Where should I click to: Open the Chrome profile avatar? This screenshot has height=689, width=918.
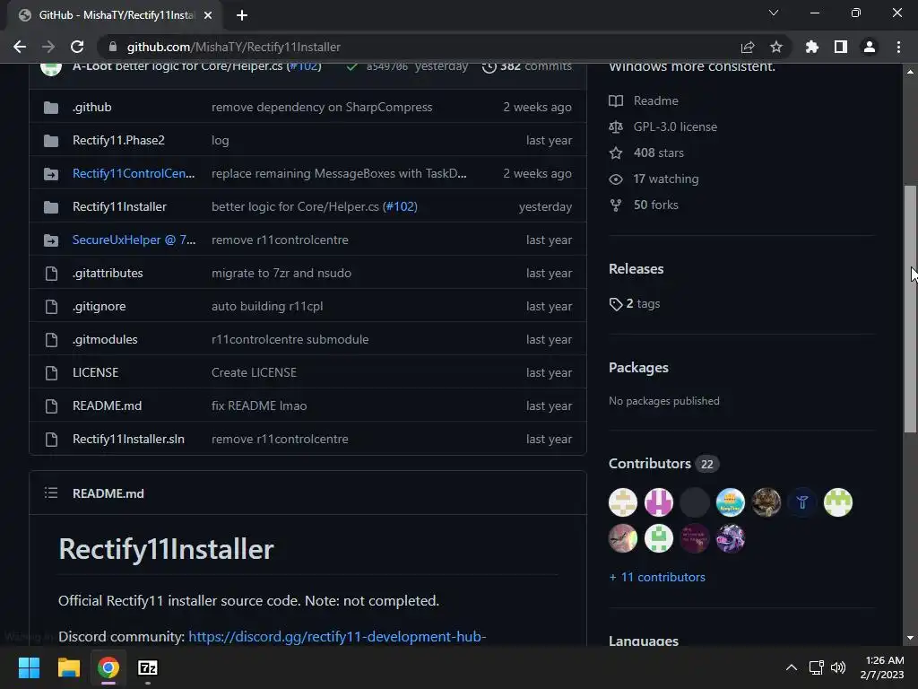(870, 47)
